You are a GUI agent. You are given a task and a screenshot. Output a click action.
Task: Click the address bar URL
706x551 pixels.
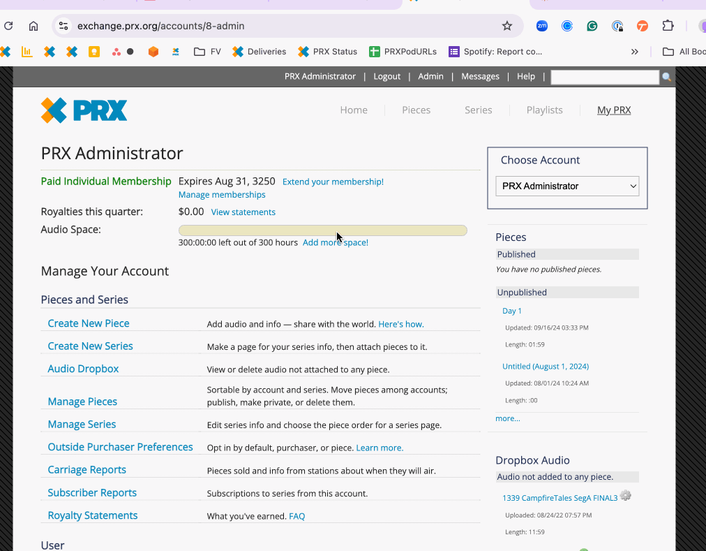click(x=160, y=26)
